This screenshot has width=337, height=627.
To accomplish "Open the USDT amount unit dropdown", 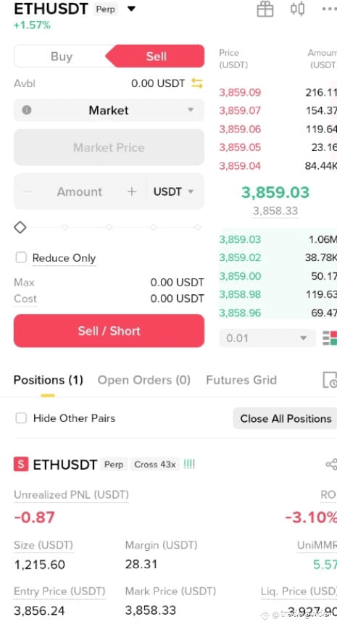I will tap(173, 191).
